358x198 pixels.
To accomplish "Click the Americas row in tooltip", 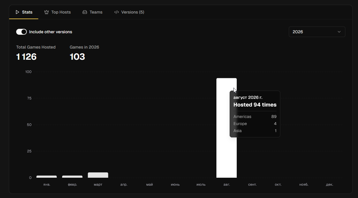I will pos(255,117).
